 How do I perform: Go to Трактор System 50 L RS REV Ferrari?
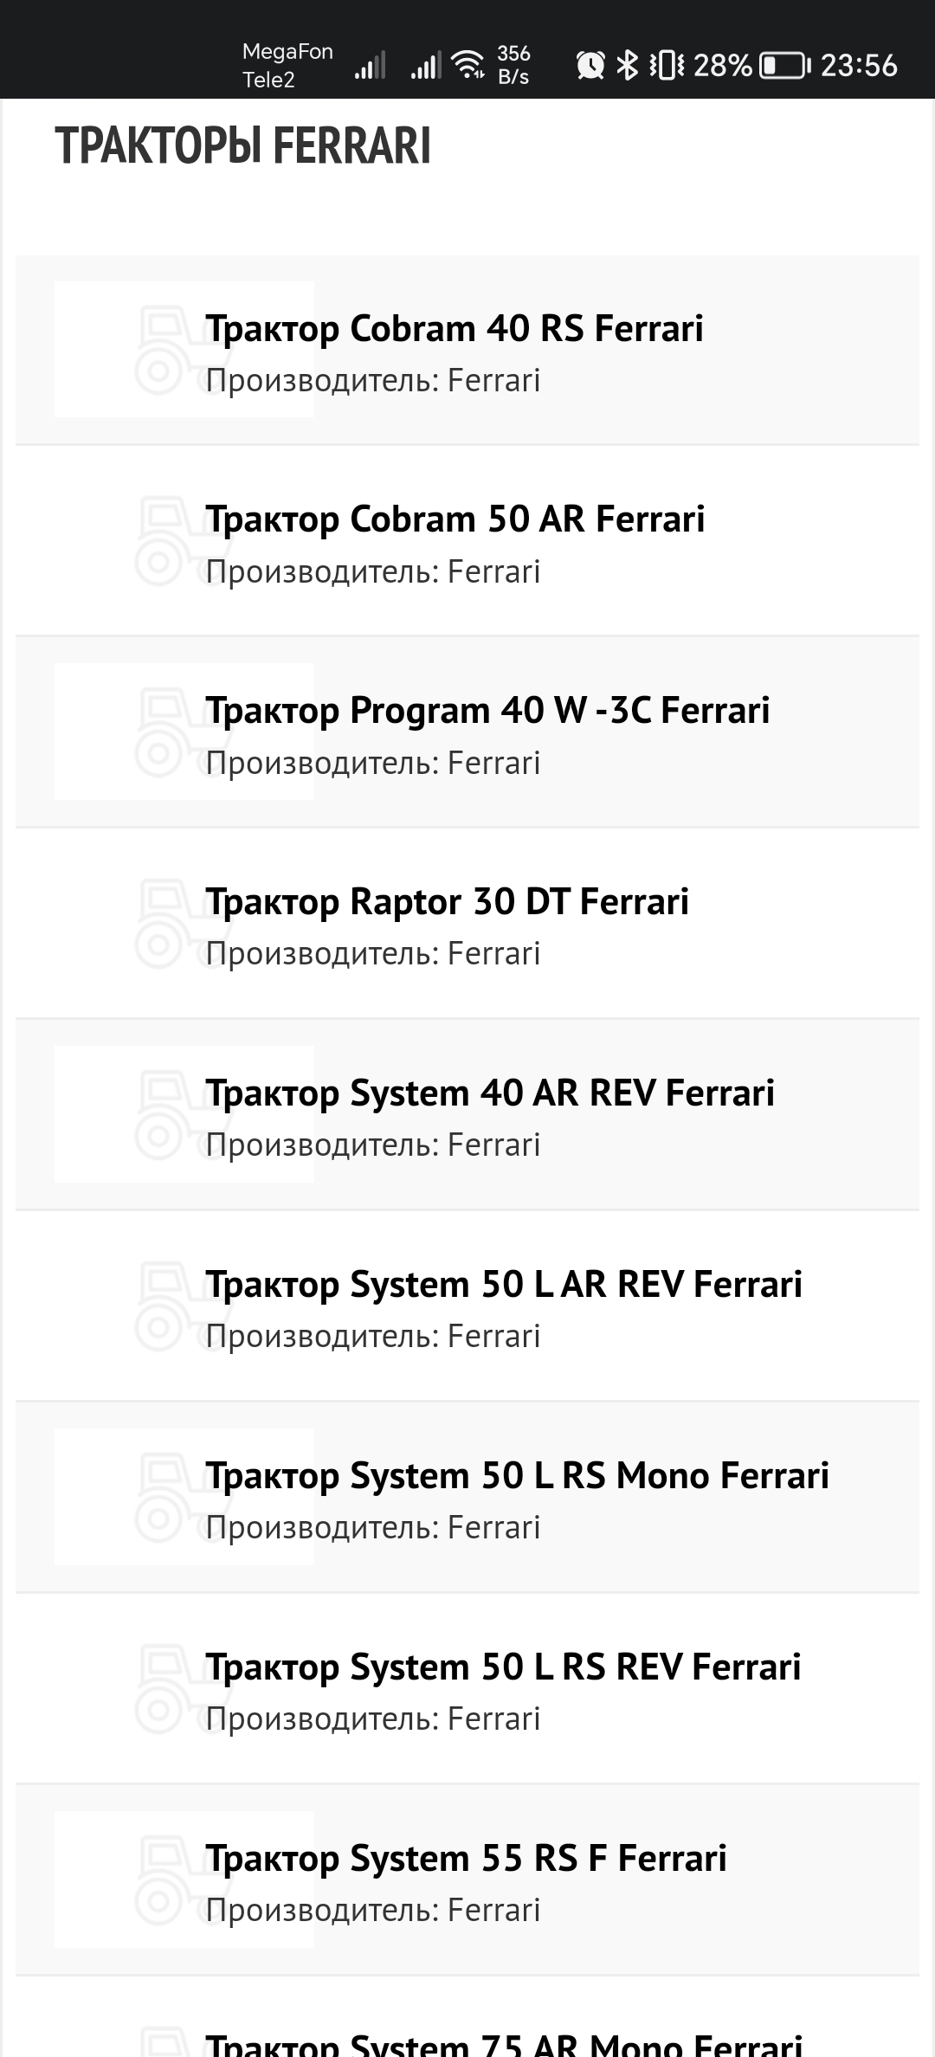tap(503, 1667)
